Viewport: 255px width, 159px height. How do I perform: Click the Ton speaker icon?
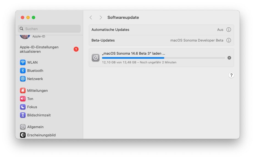coord(23,99)
